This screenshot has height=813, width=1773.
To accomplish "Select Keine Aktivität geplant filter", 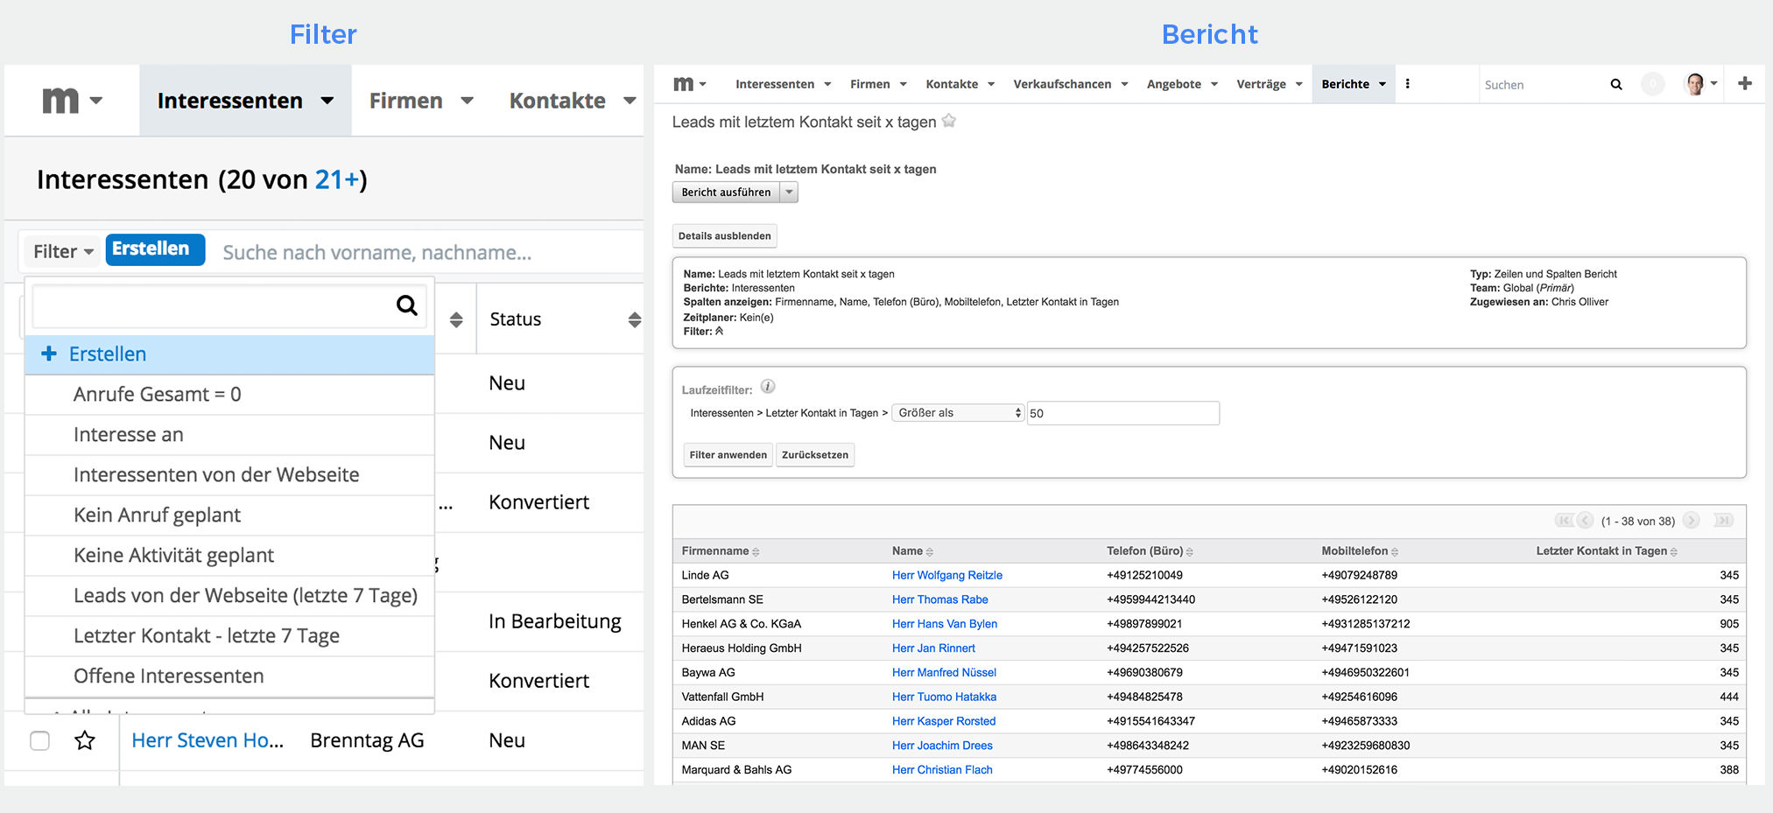I will pyautogui.click(x=229, y=556).
